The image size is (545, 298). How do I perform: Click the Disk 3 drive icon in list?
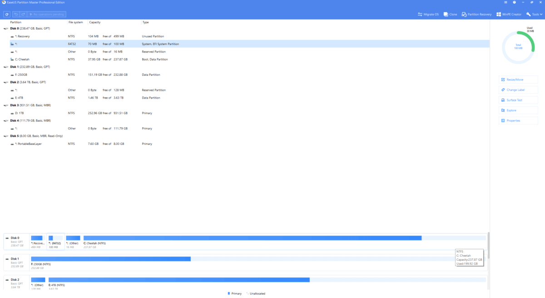(x=6, y=105)
